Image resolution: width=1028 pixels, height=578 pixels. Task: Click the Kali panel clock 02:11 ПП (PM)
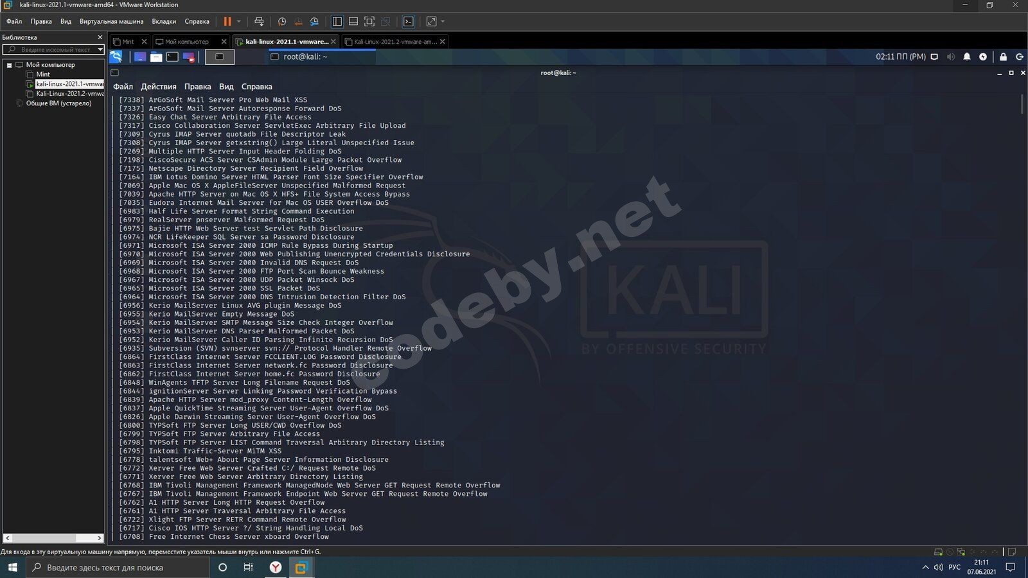pos(901,57)
